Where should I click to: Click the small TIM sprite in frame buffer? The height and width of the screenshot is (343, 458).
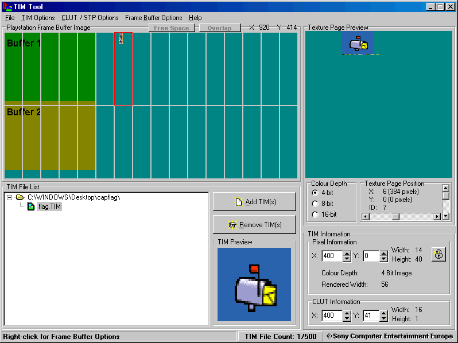point(121,38)
